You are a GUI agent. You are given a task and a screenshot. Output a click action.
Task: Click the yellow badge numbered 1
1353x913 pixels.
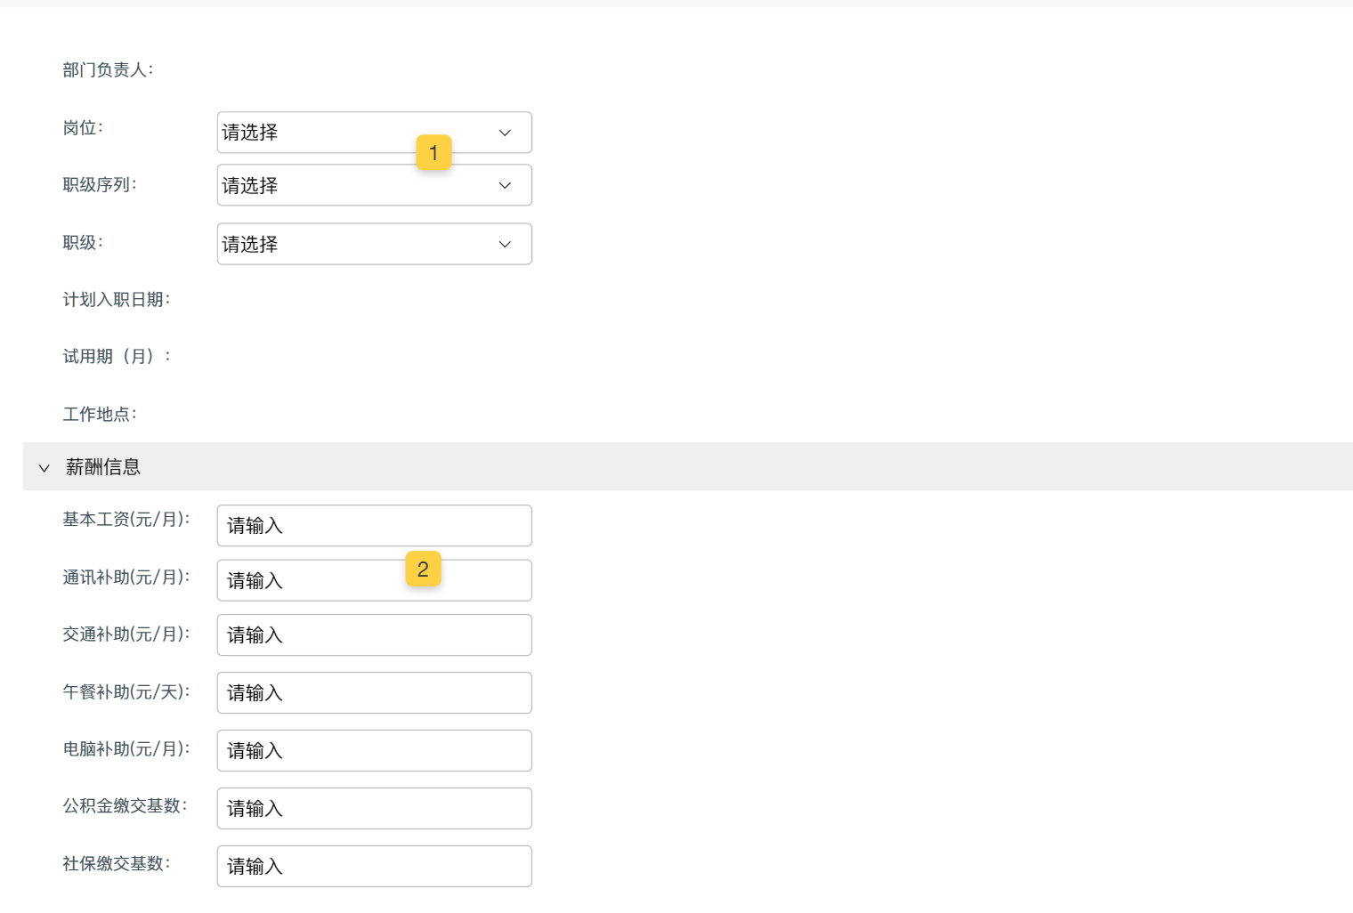433,153
